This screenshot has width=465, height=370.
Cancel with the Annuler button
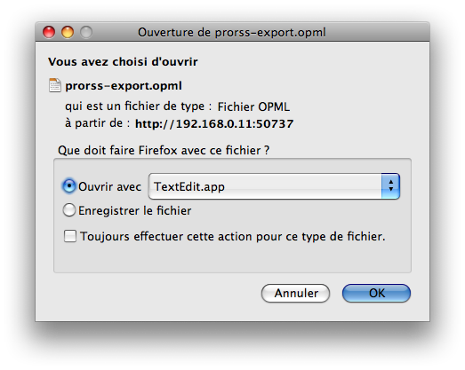(x=296, y=293)
